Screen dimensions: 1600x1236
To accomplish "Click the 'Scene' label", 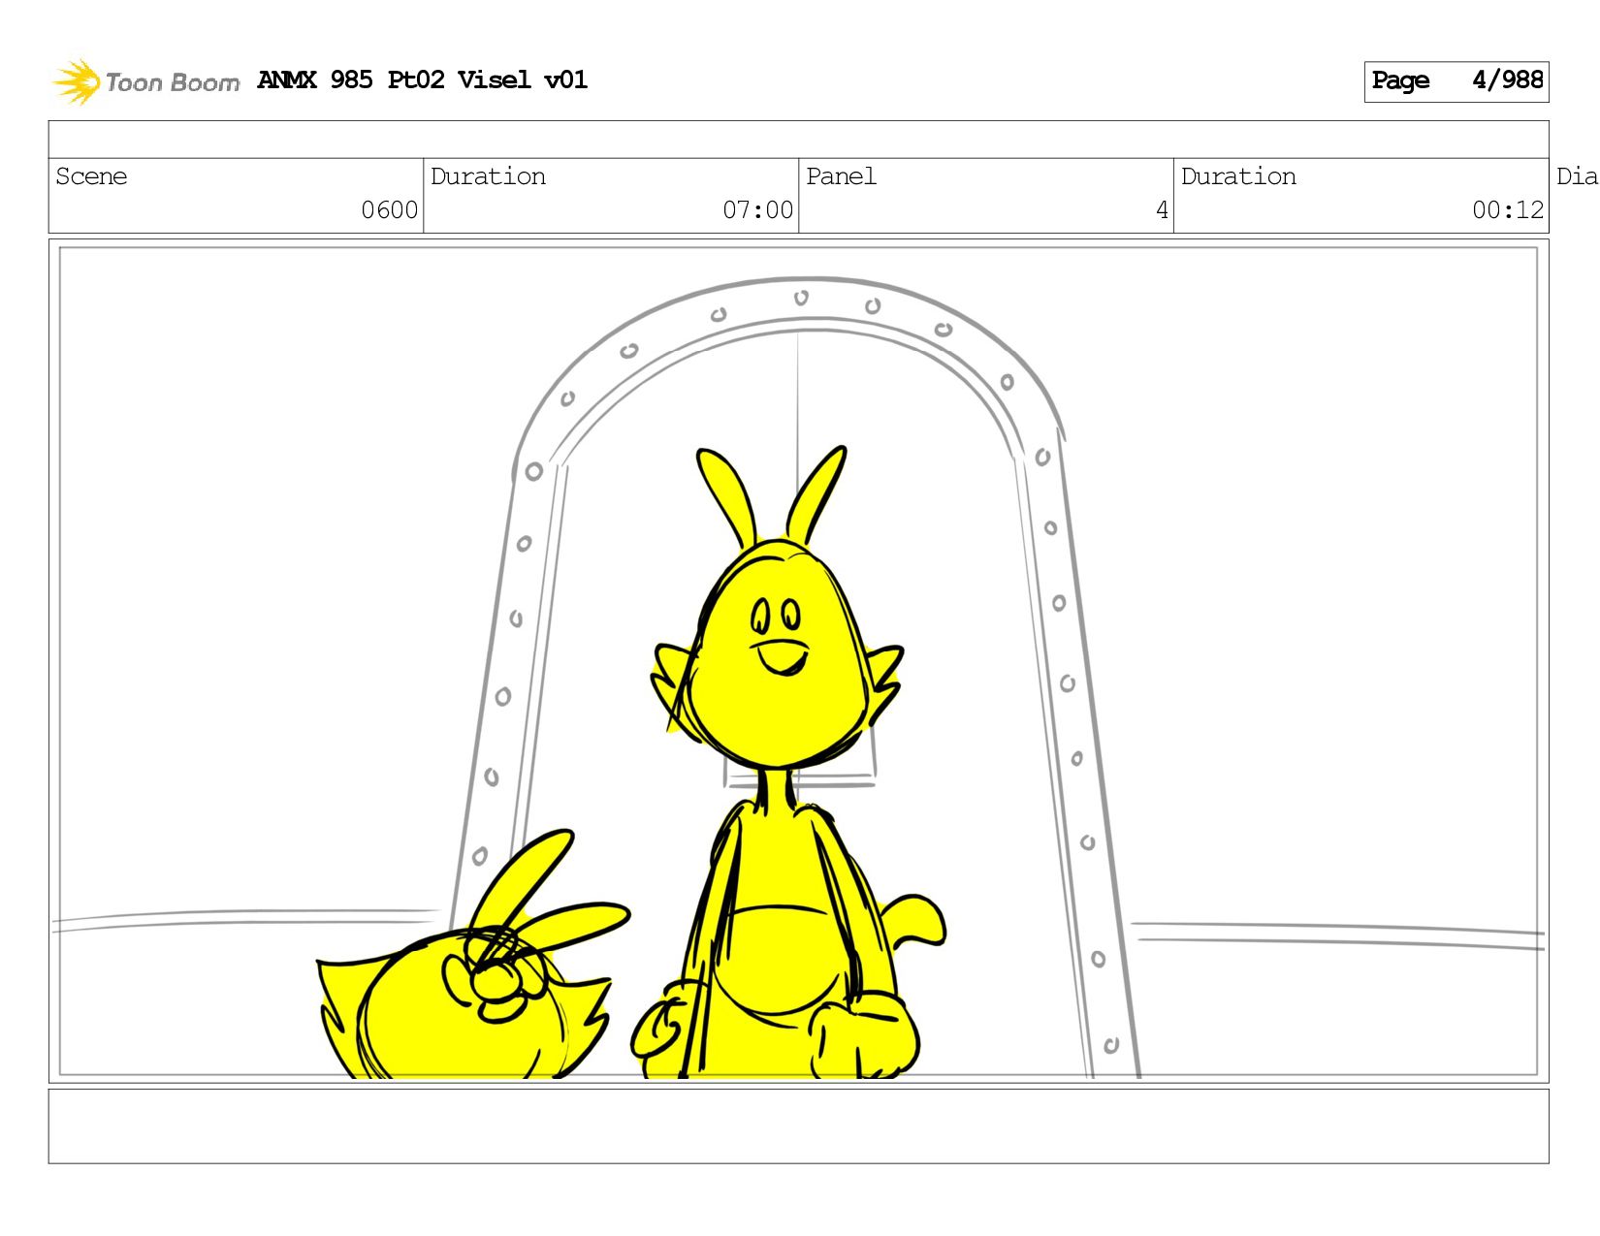I will point(91,176).
